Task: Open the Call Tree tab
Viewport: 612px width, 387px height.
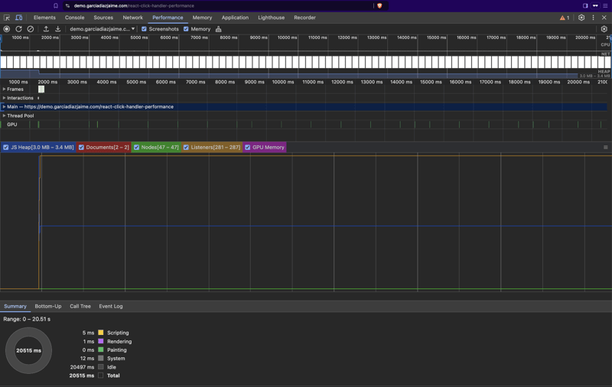Action: (80, 306)
